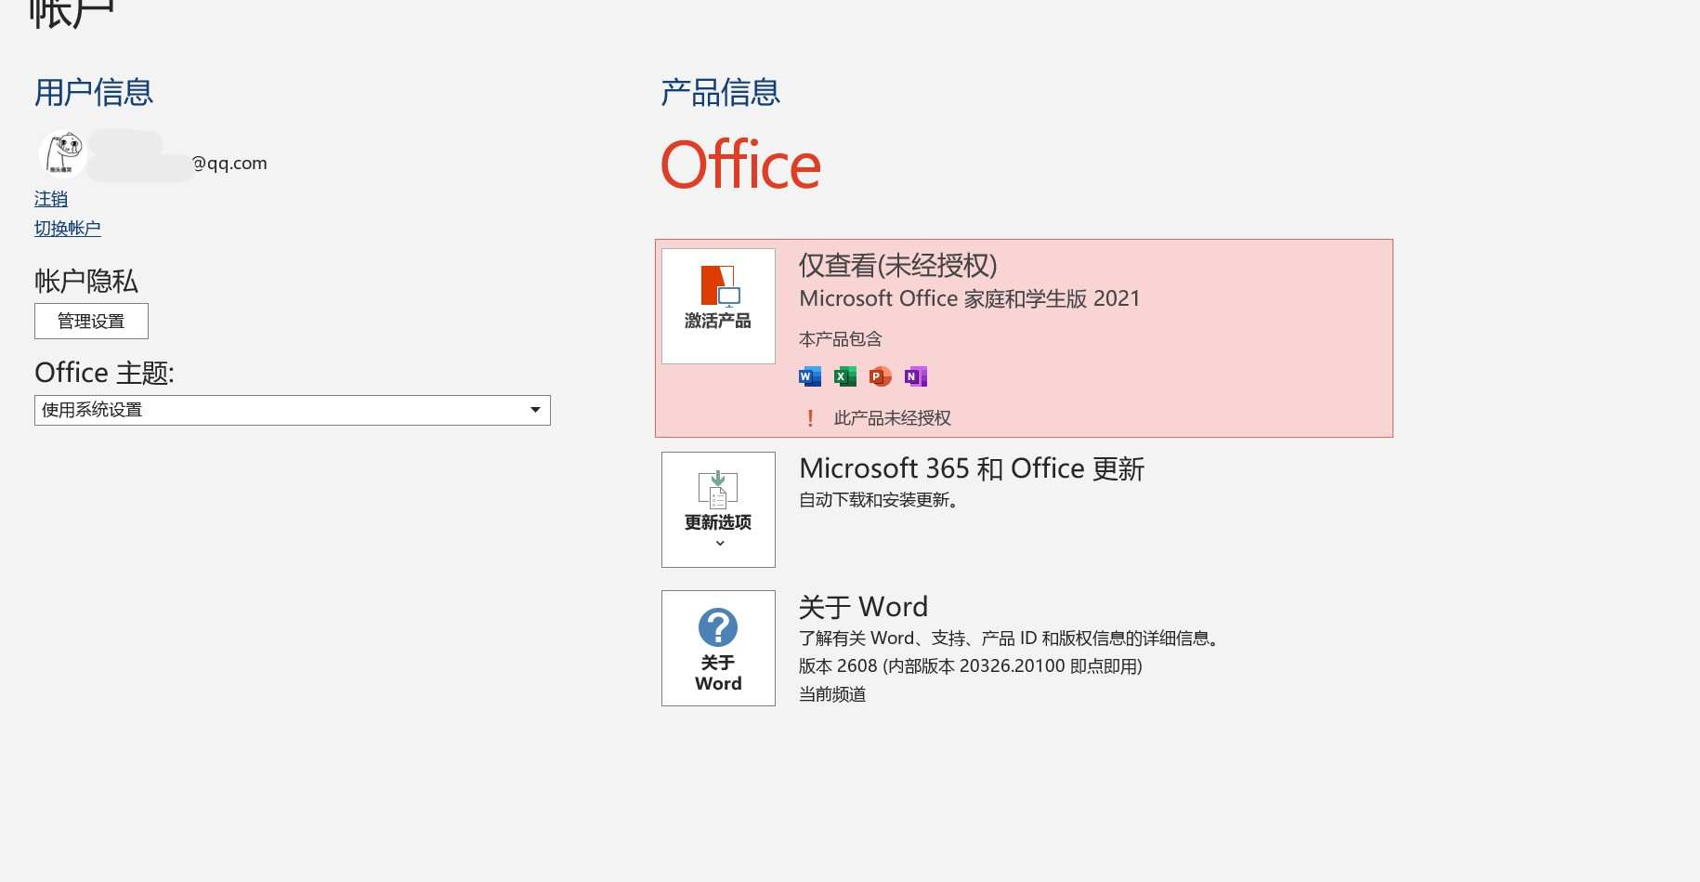Click the Word app icon
The width and height of the screenshot is (1700, 882).
click(x=810, y=376)
